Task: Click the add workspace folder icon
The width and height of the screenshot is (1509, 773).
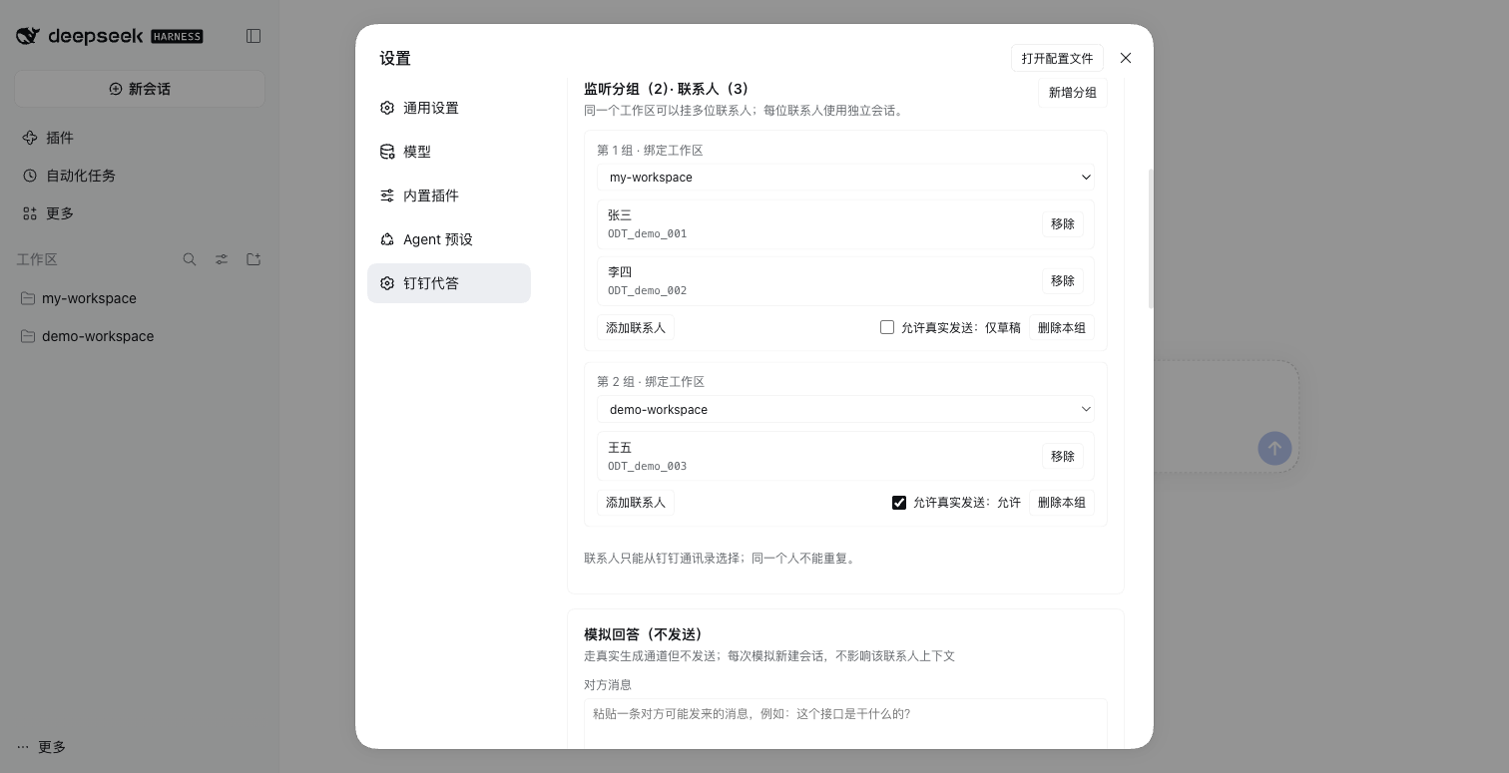Action: [253, 259]
